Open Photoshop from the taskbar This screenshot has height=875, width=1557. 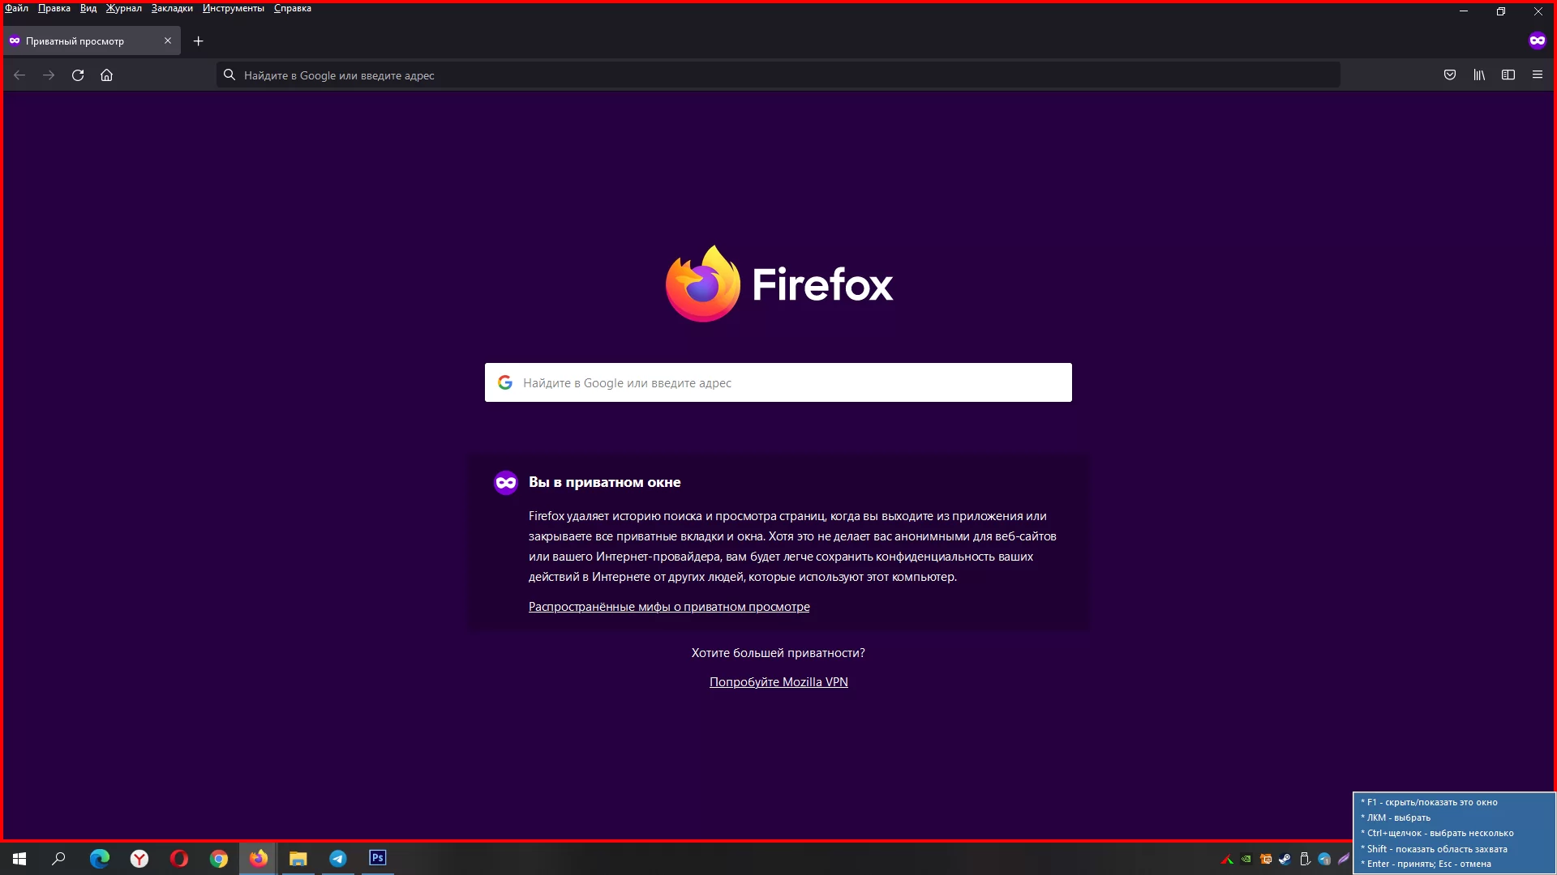378,859
